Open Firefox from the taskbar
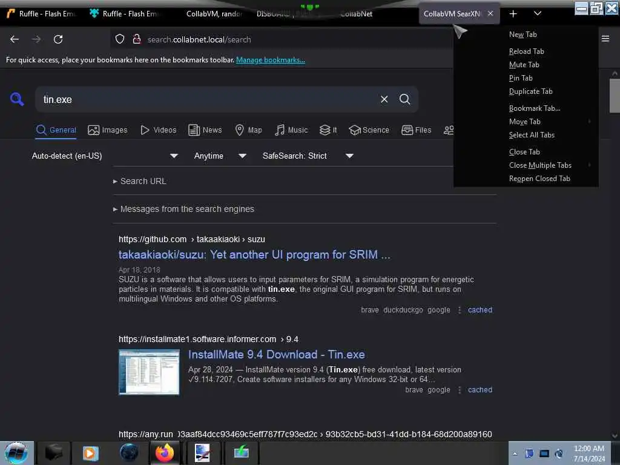Image resolution: width=620 pixels, height=465 pixels. (x=165, y=453)
